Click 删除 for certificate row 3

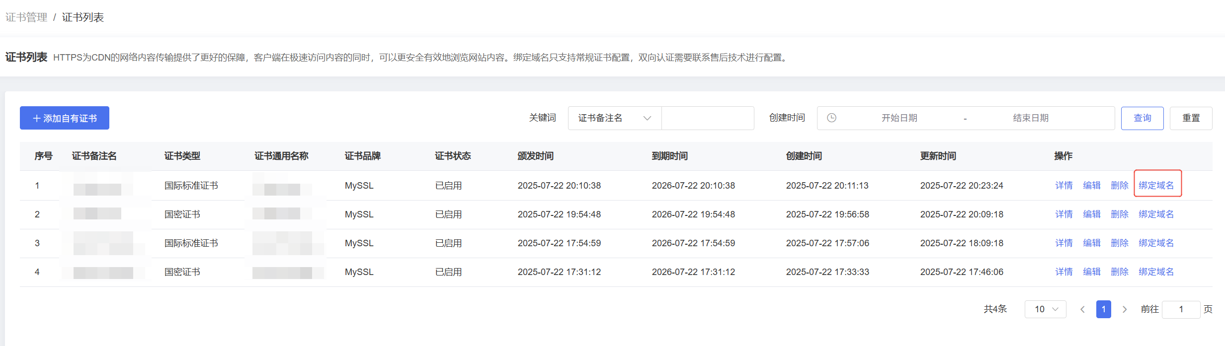pyautogui.click(x=1120, y=243)
